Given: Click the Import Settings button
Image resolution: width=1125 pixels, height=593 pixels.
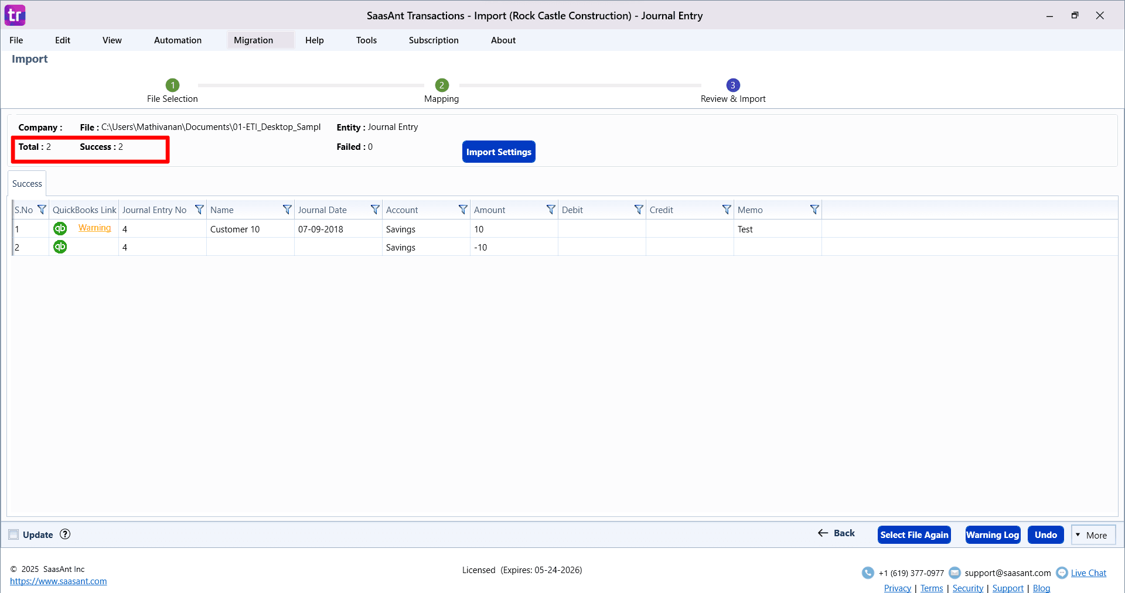Looking at the screenshot, I should click(x=499, y=152).
